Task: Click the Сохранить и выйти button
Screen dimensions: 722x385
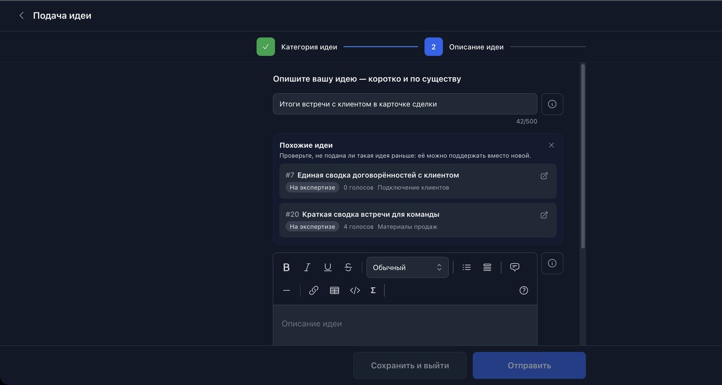Action: point(410,366)
